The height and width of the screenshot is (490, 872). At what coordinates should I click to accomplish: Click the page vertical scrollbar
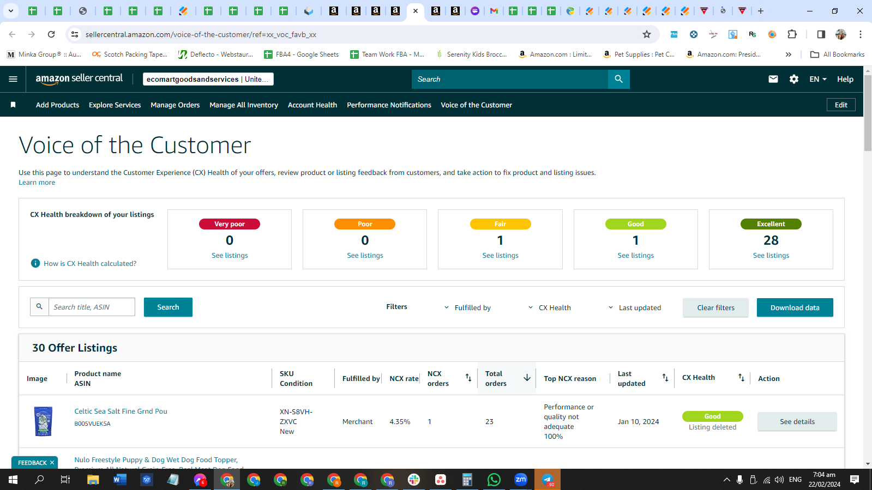pyautogui.click(x=868, y=113)
